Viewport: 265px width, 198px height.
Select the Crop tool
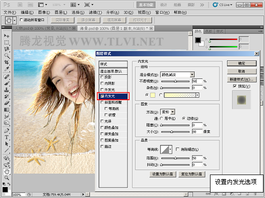tap(6, 62)
